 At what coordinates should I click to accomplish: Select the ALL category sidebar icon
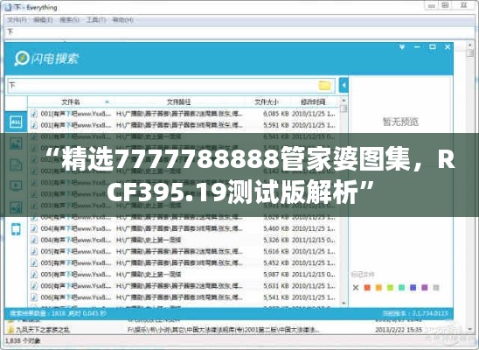coord(16,122)
